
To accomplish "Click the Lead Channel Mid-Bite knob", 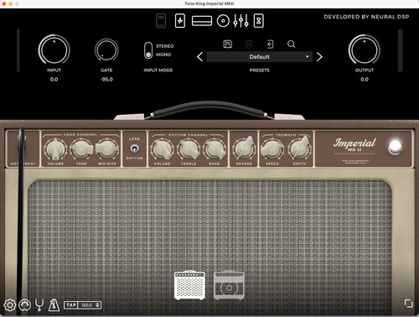I will coord(107,148).
